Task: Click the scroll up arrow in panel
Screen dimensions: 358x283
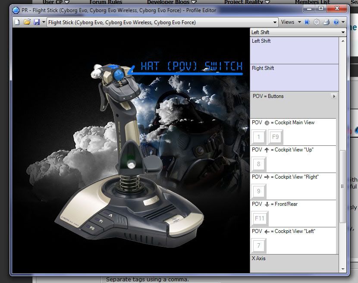Action: pos(343,41)
